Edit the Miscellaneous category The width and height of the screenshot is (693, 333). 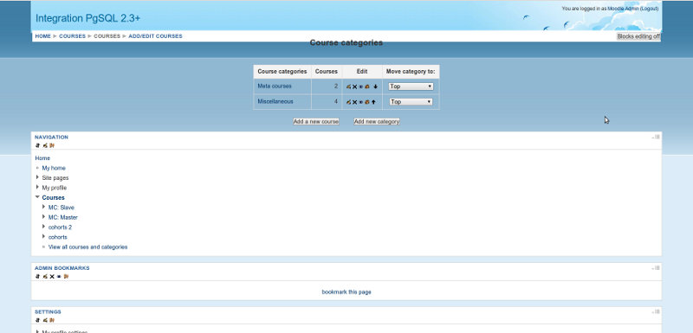coord(349,102)
